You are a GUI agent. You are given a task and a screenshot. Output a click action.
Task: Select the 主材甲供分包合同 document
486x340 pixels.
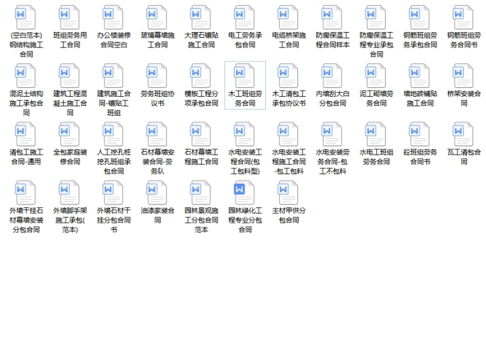[288, 193]
